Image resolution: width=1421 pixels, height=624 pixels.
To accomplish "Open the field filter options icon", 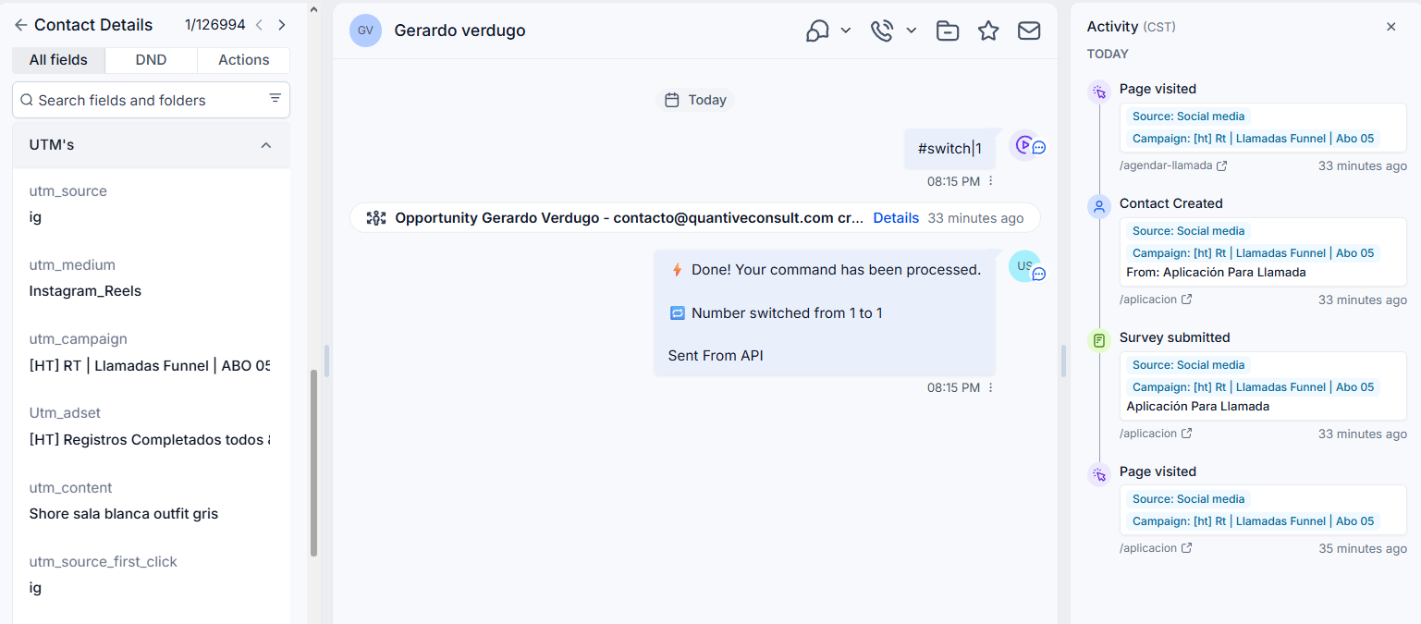I will coord(275,99).
